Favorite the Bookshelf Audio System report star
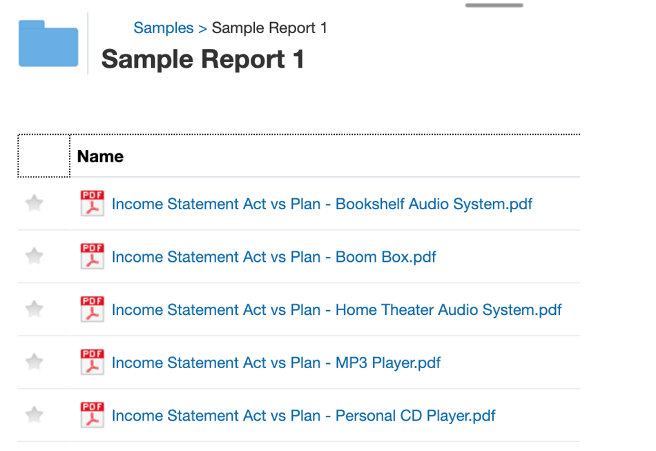Screen dimensions: 656x451 point(34,203)
